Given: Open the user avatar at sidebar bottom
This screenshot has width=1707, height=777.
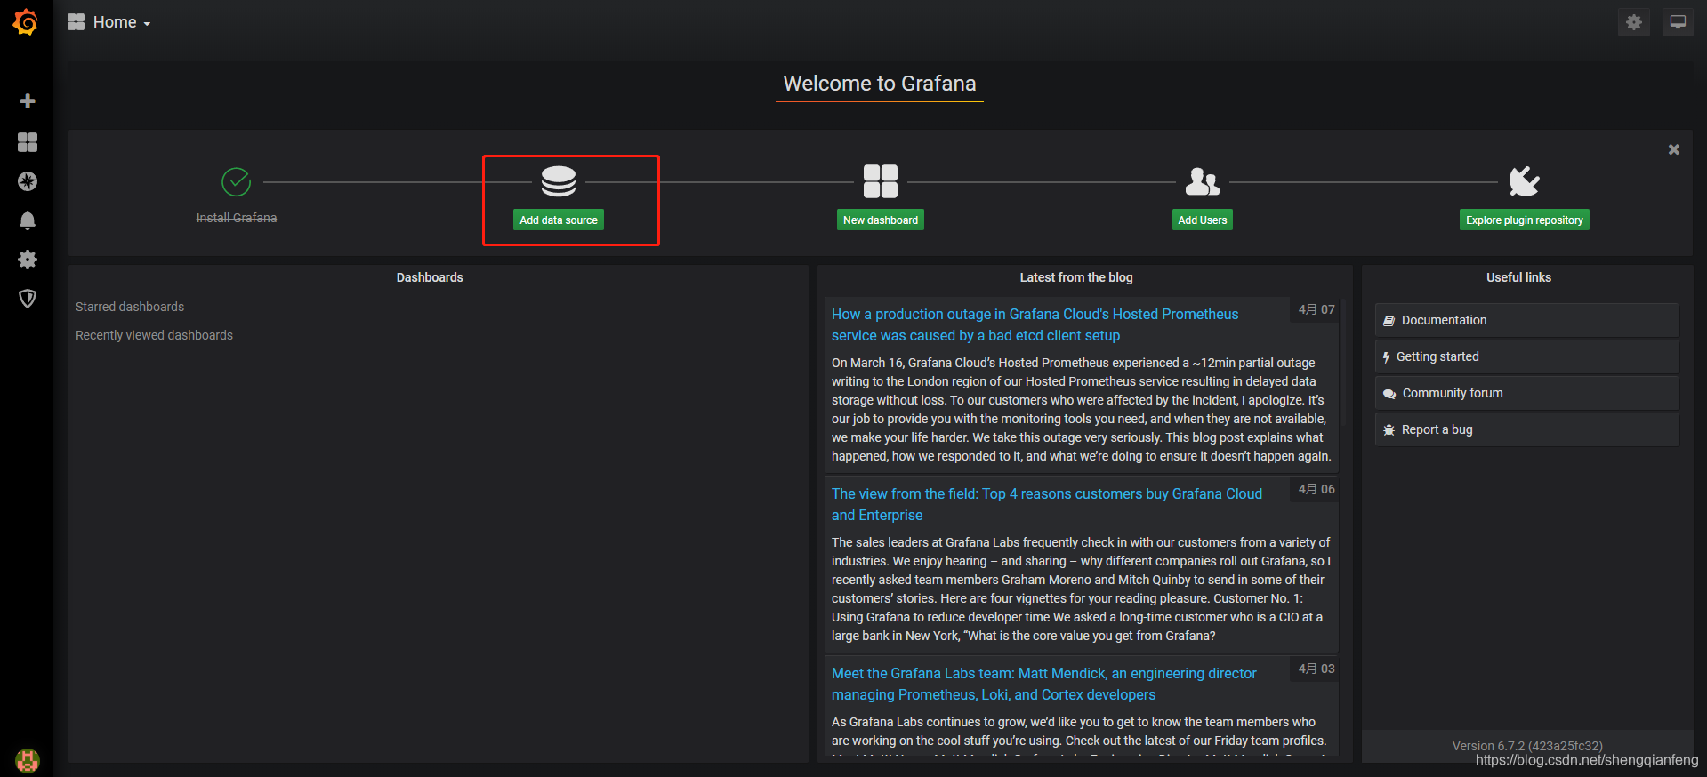Looking at the screenshot, I should coord(28,761).
